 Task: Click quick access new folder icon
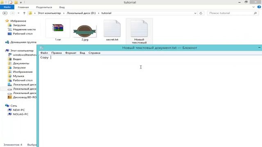[x=16, y=2]
